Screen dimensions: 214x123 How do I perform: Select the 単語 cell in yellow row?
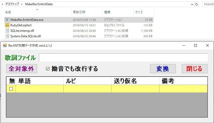(40, 89)
